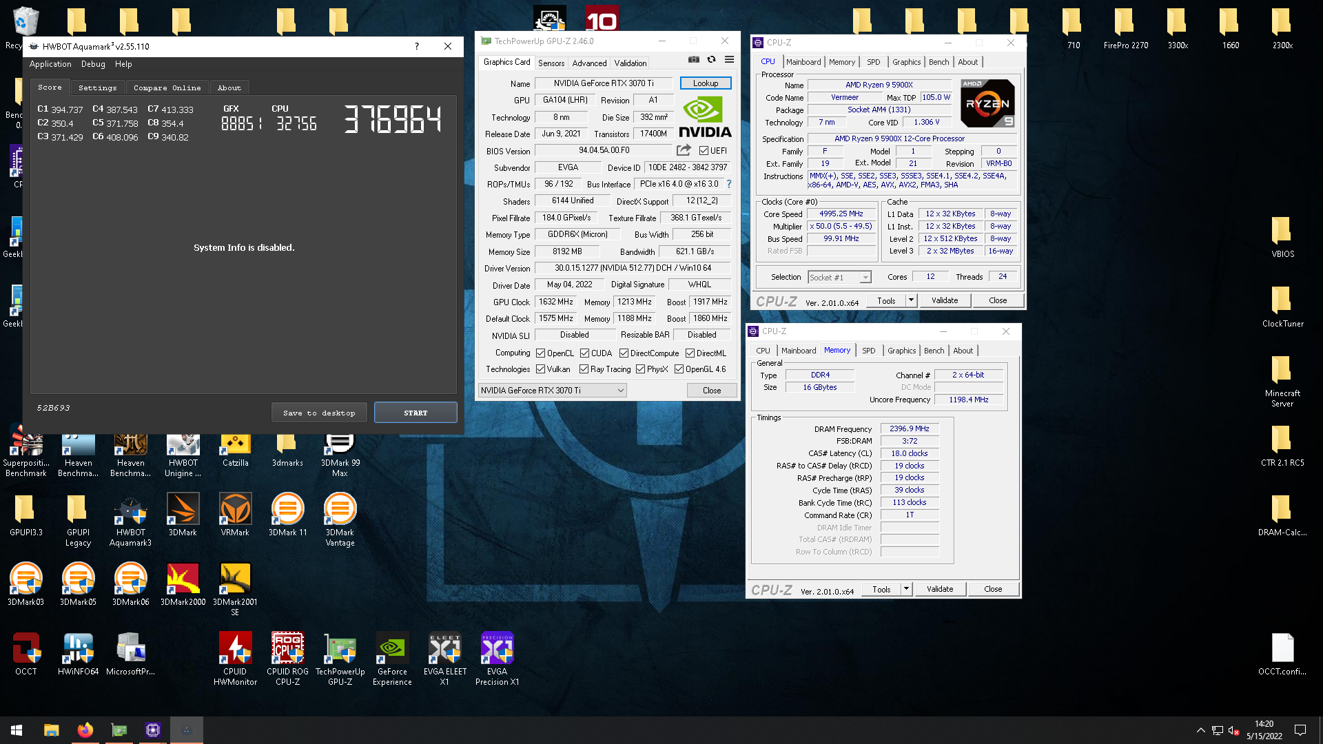Toggle the Vulkan checkbox

coord(540,369)
